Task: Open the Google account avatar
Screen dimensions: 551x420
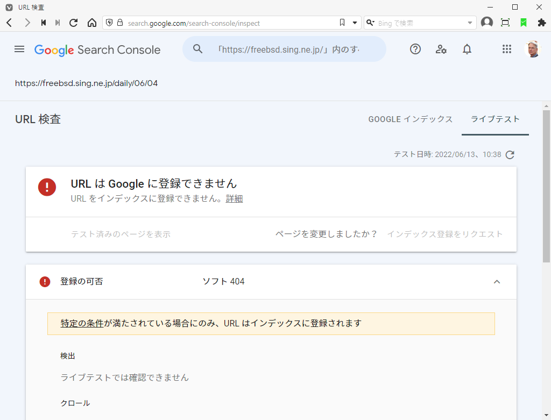Action: 532,49
